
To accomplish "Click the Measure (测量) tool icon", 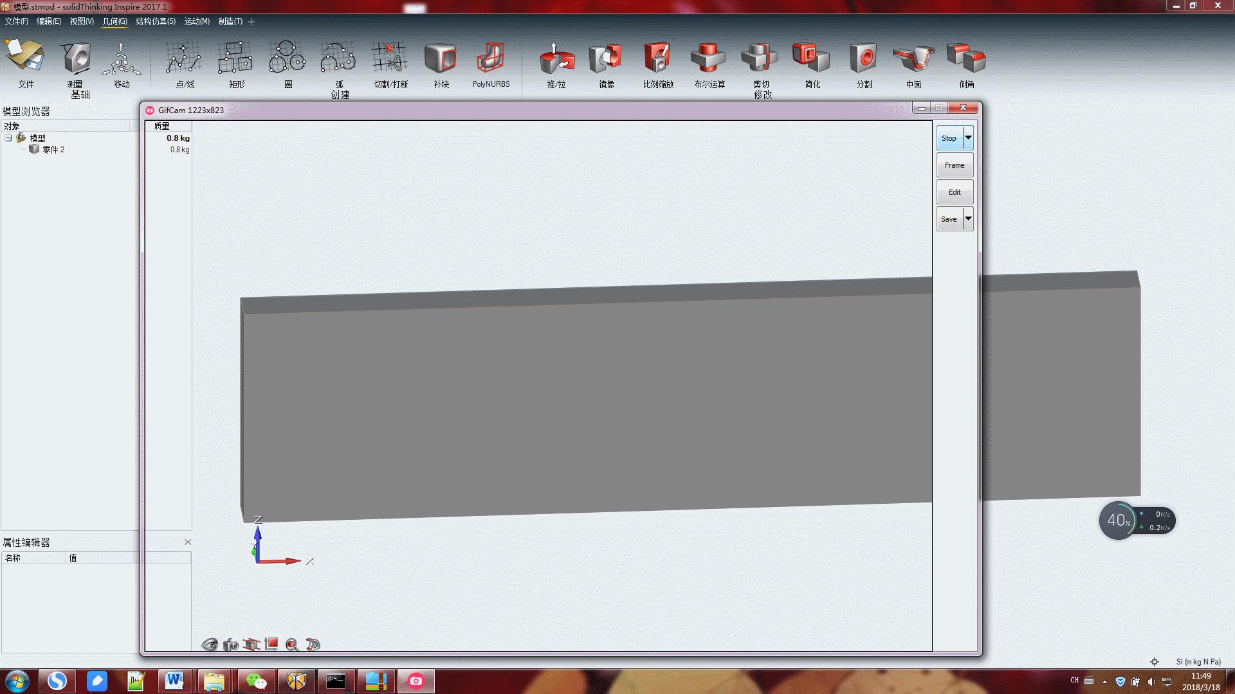I will click(x=76, y=59).
